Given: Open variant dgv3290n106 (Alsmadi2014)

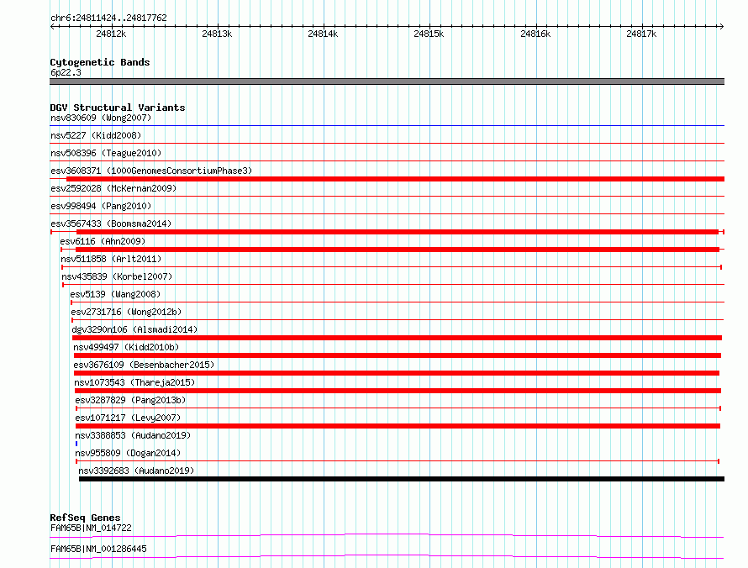Looking at the screenshot, I should pos(134,329).
